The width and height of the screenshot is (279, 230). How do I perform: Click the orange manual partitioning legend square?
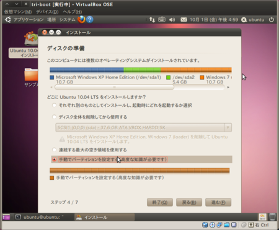(52, 178)
